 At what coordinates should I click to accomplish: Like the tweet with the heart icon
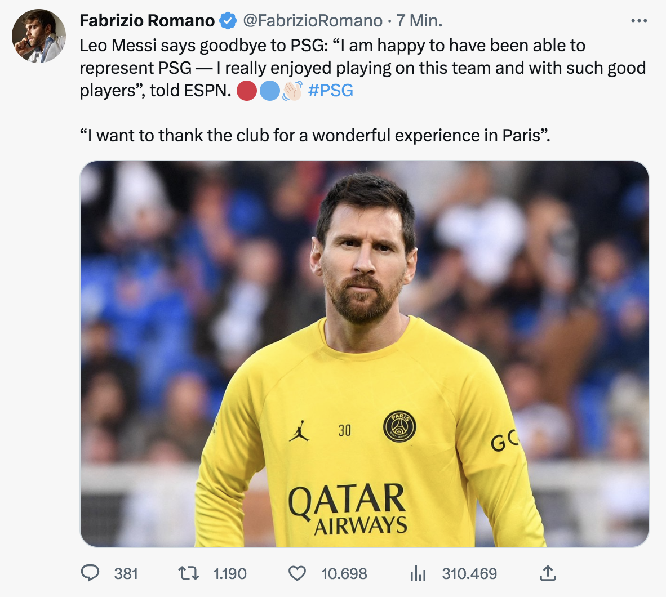pyautogui.click(x=297, y=573)
